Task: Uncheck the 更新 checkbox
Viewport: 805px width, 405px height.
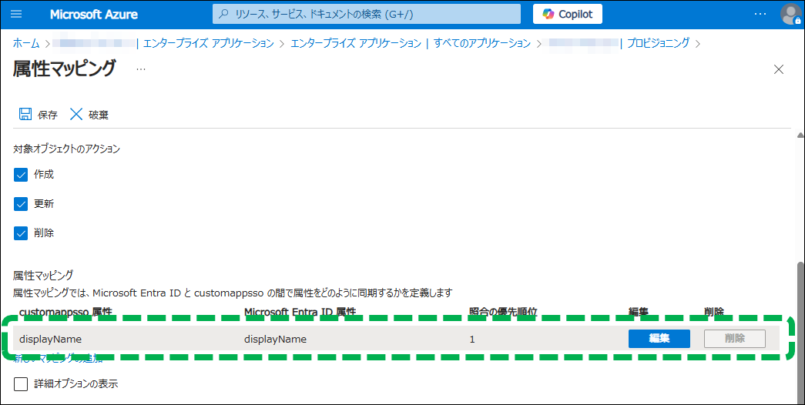Action: coord(21,204)
